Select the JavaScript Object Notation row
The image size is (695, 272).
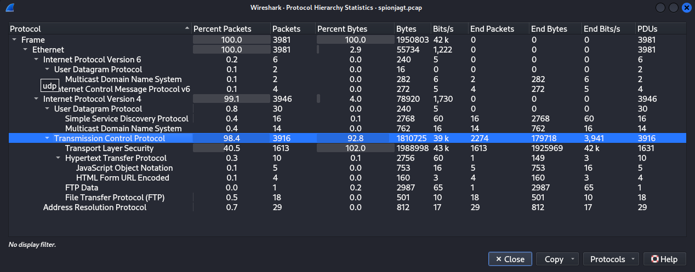124,168
